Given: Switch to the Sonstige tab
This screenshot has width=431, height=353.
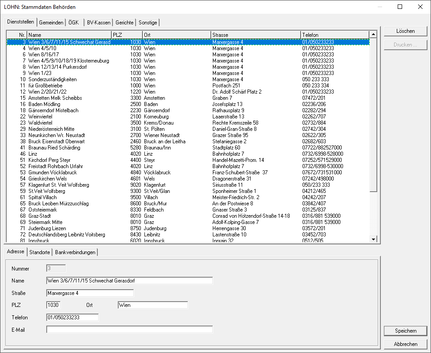Looking at the screenshot, I should [x=148, y=23].
